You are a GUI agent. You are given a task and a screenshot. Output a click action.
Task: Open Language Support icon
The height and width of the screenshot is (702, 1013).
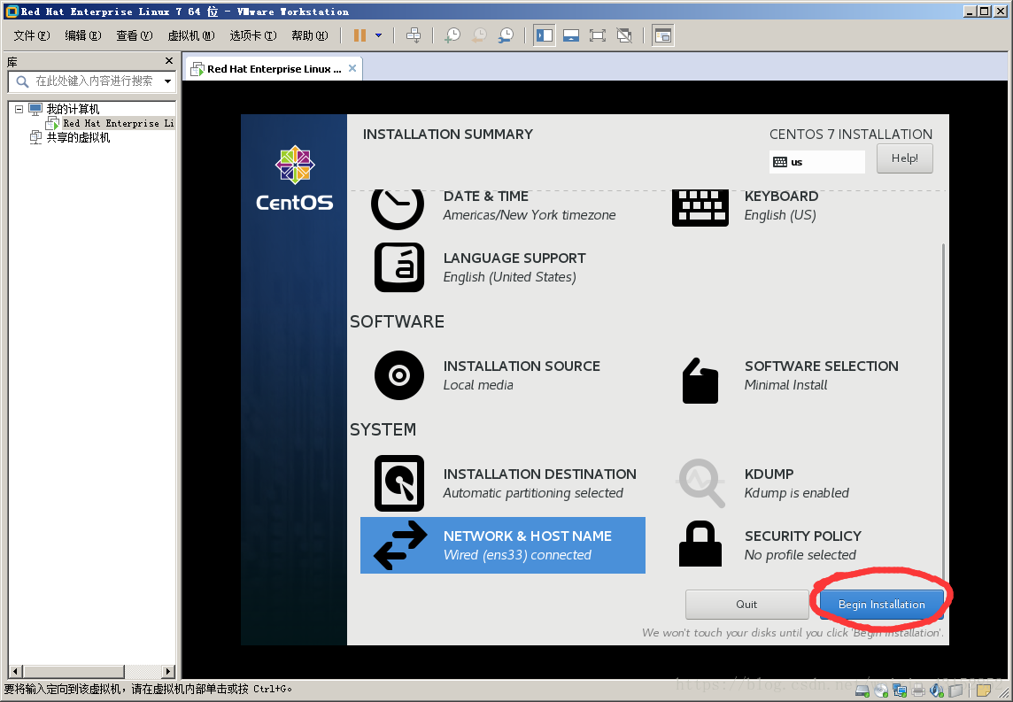(399, 267)
